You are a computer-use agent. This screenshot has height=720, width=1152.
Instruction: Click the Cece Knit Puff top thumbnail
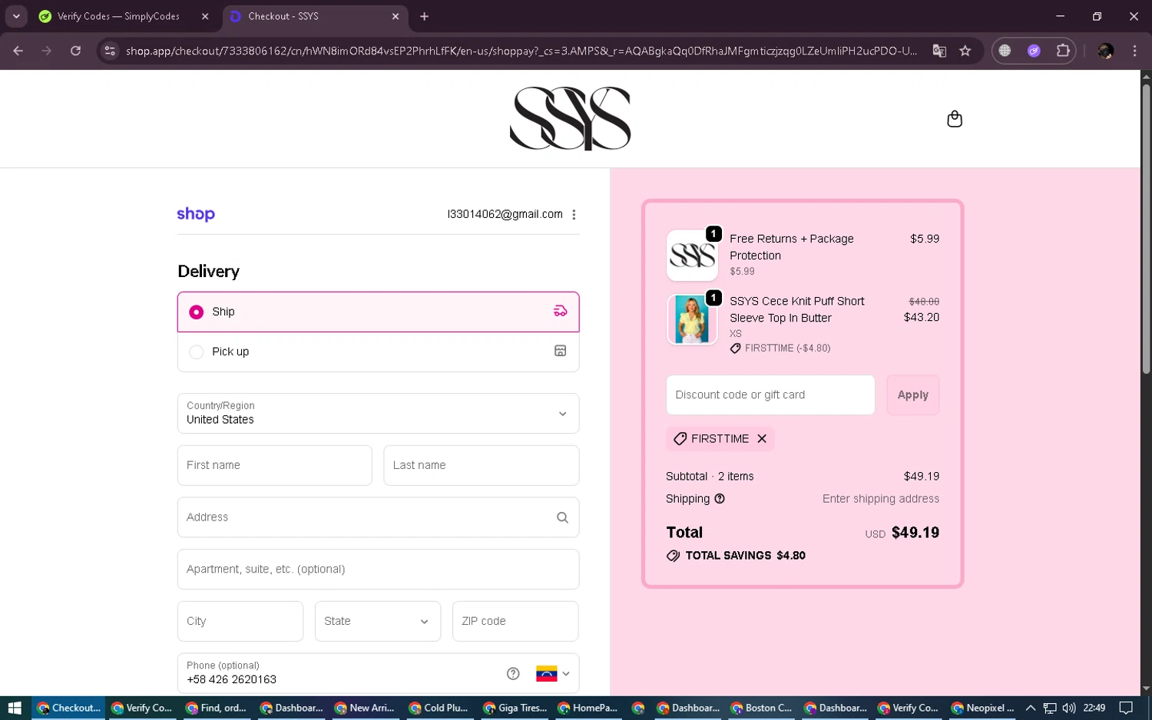[692, 319]
